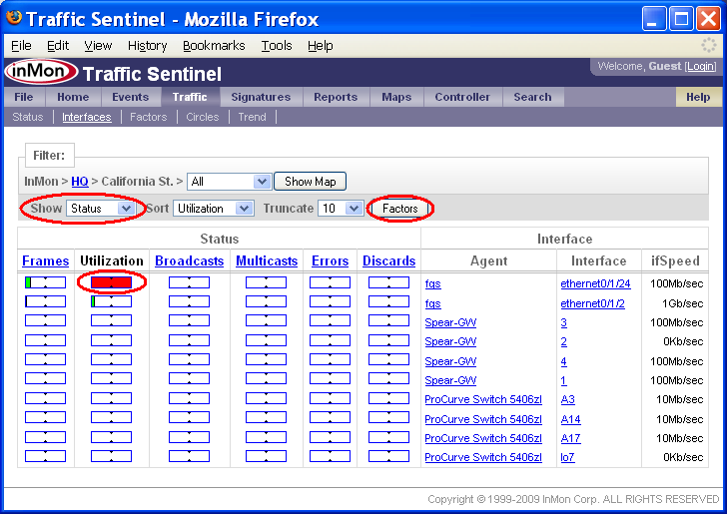The height and width of the screenshot is (514, 727).
Task: Open the ProCurve Switch 5406zl A14 agent link
Action: pos(483,419)
